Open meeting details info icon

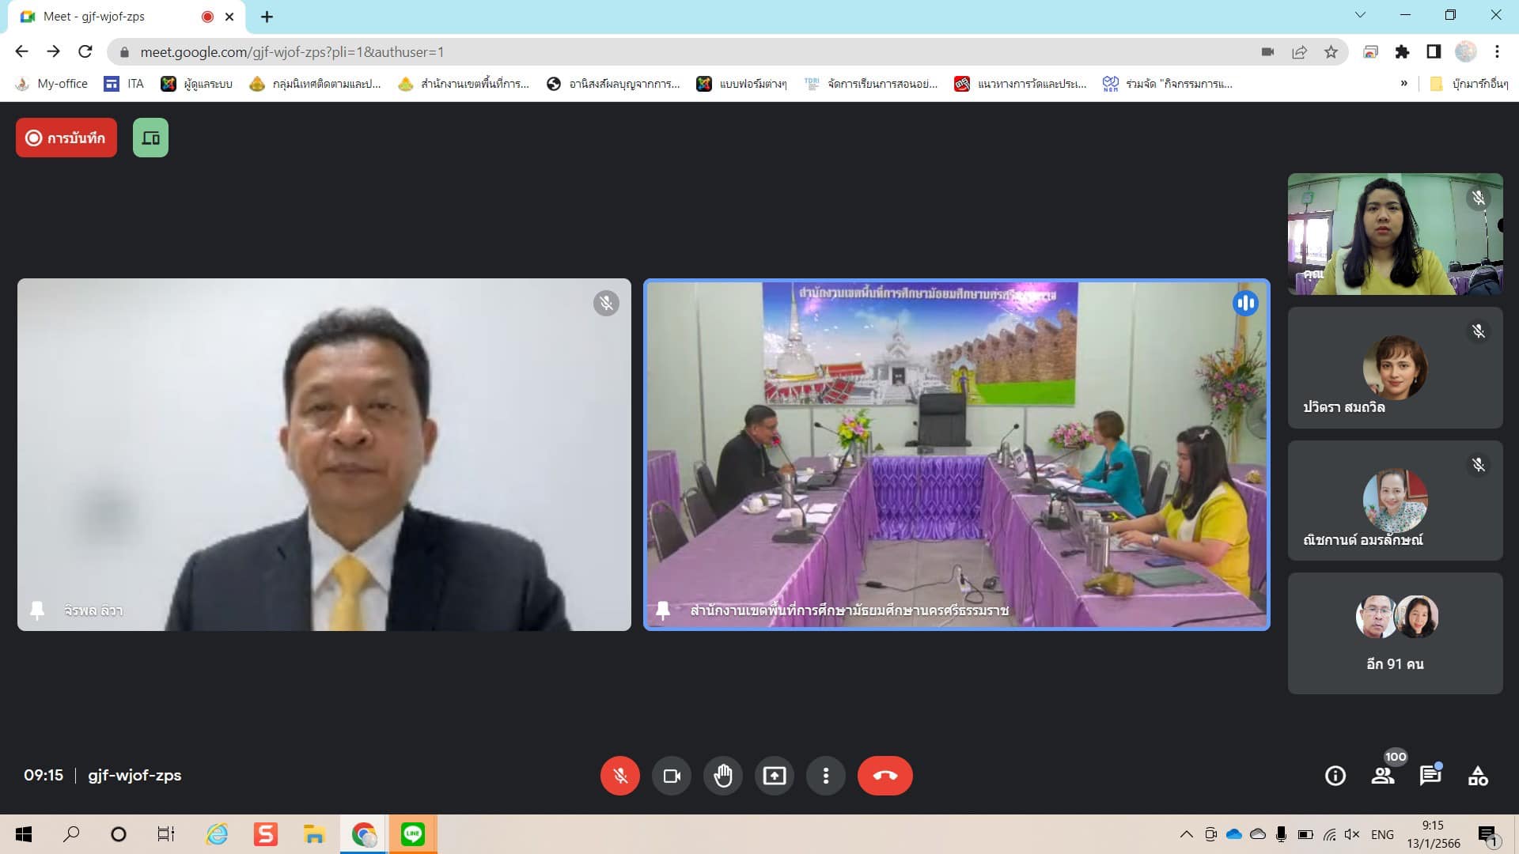(1335, 776)
